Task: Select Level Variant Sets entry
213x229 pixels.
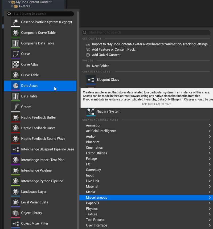Action: (35, 202)
